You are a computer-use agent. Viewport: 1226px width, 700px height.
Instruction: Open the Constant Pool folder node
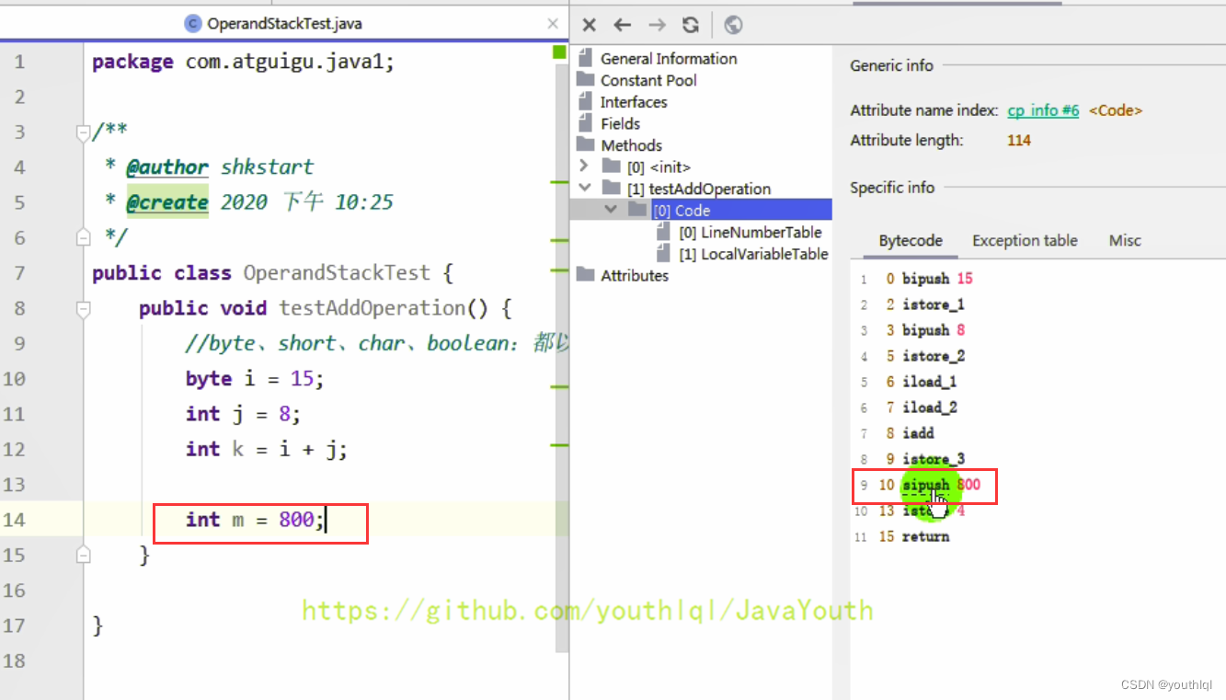[648, 80]
